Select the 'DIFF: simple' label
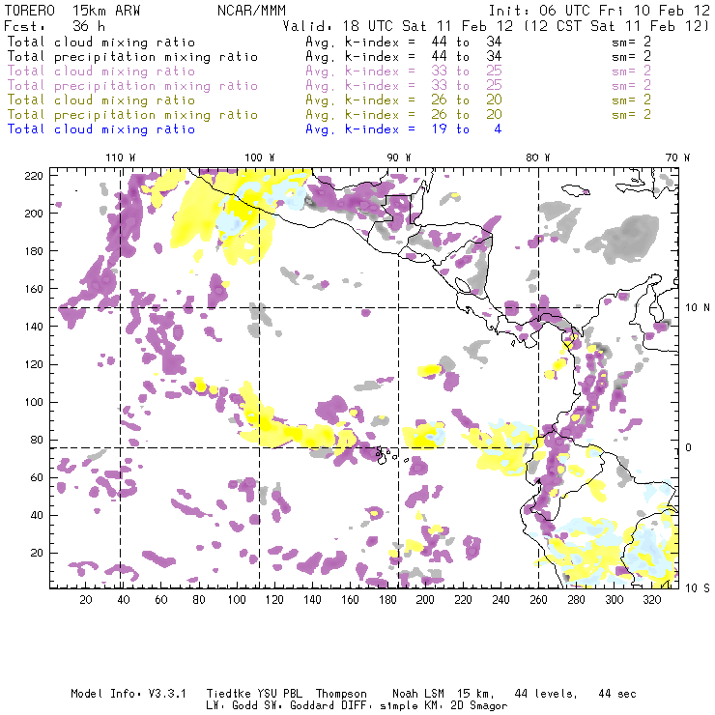The image size is (715, 715). 380,706
